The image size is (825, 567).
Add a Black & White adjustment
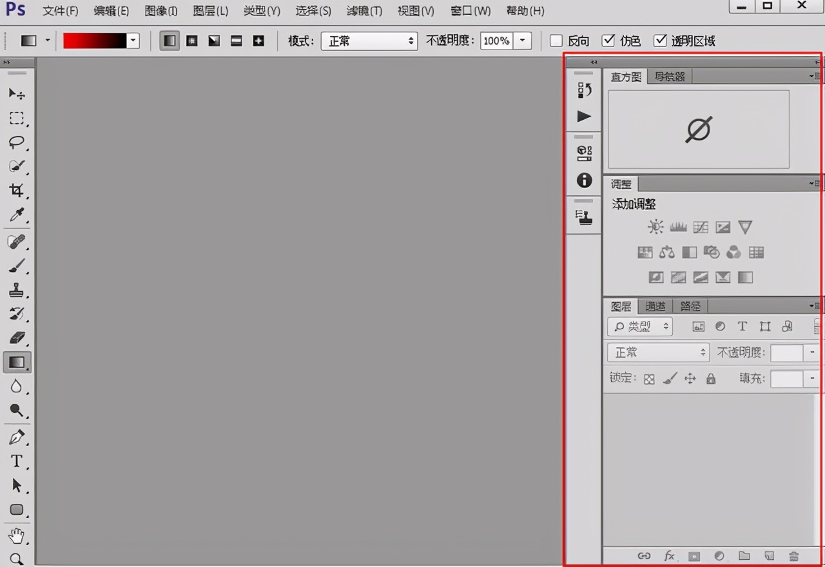pyautogui.click(x=690, y=253)
